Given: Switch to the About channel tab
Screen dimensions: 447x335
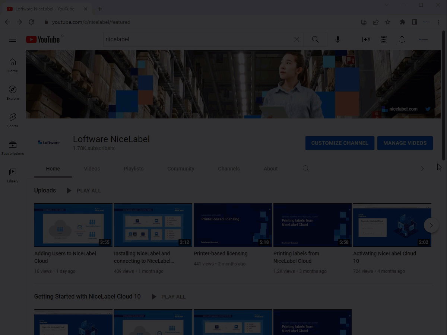Looking at the screenshot, I should [271, 169].
